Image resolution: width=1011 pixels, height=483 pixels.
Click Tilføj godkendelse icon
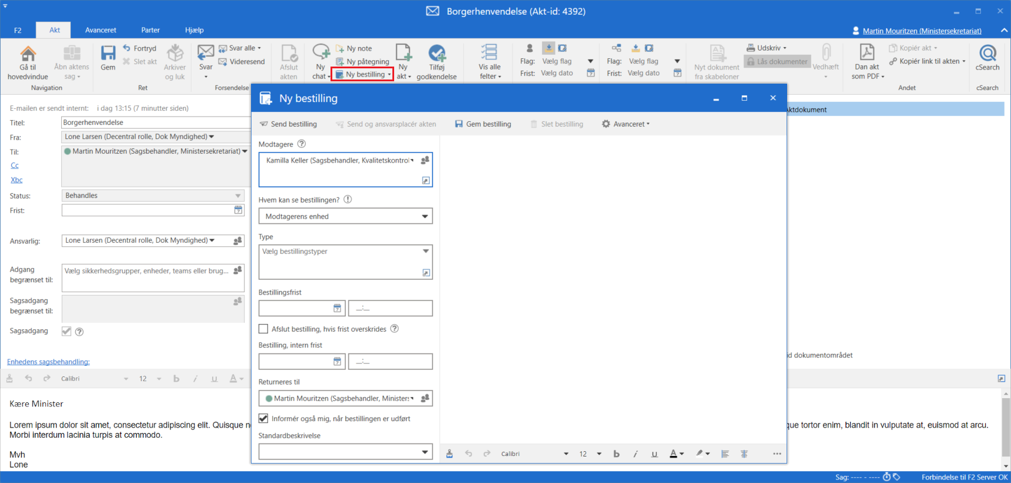[x=437, y=53]
